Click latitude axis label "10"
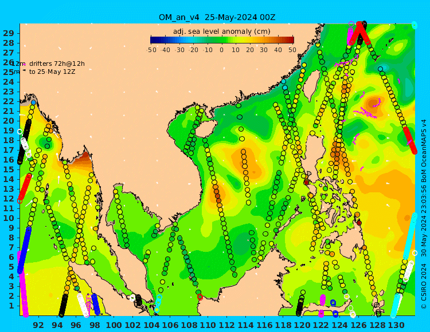The width and height of the screenshot is (430, 332). (x=8, y=218)
